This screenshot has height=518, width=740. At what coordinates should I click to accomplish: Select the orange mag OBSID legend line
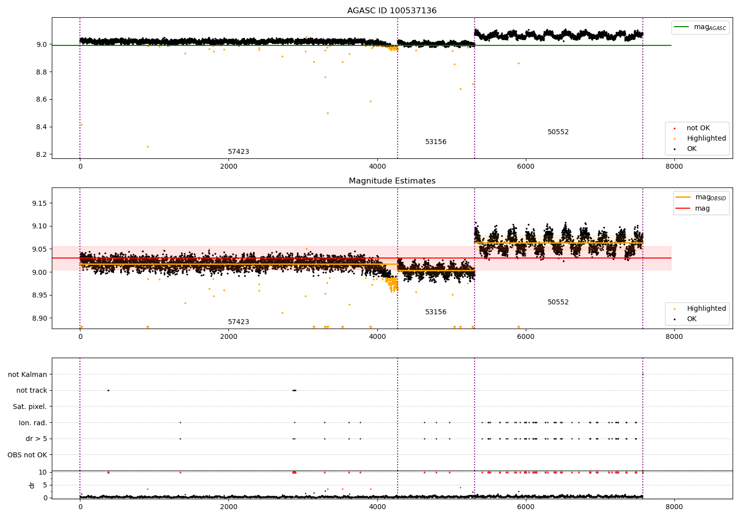tap(683, 197)
